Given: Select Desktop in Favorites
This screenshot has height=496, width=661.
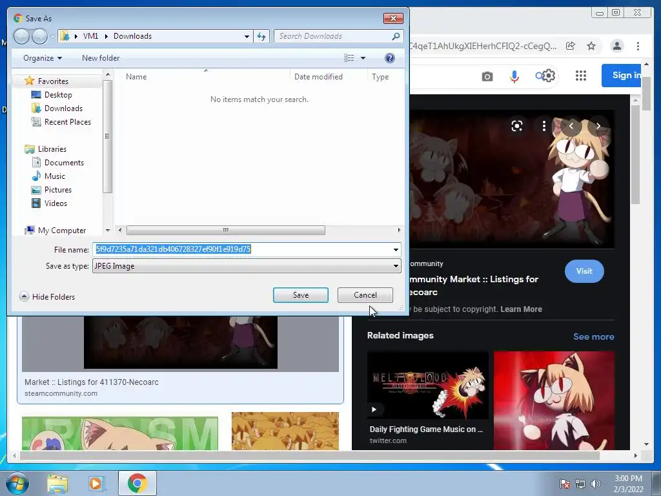Looking at the screenshot, I should 58,95.
